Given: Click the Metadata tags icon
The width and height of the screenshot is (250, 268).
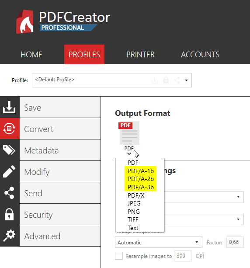Looking at the screenshot, I should coord(9,150).
